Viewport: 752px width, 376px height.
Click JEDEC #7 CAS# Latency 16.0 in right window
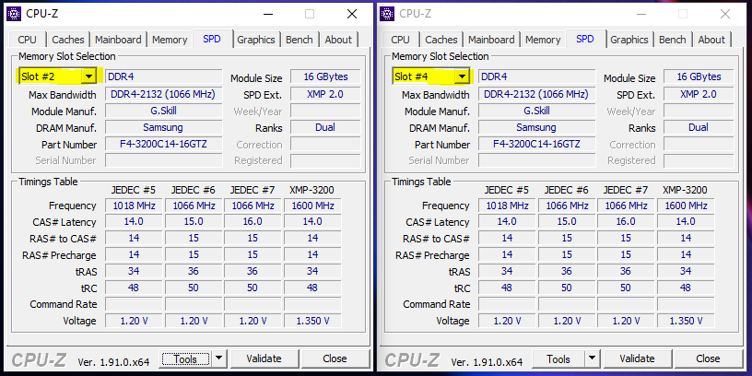(626, 221)
